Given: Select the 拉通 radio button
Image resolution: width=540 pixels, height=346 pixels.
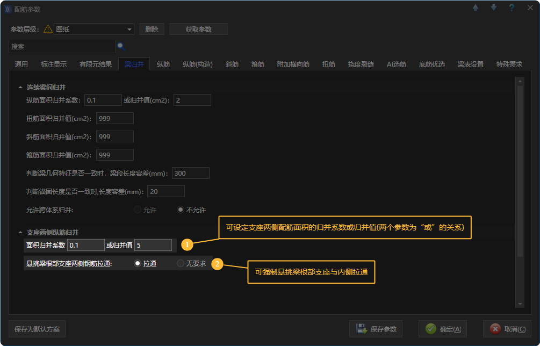Looking at the screenshot, I should pos(138,264).
